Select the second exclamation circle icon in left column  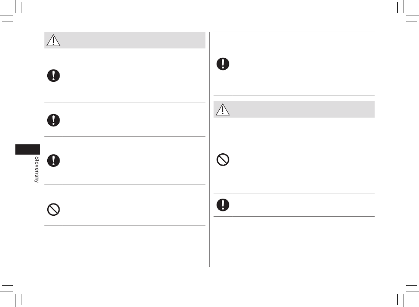(53, 120)
